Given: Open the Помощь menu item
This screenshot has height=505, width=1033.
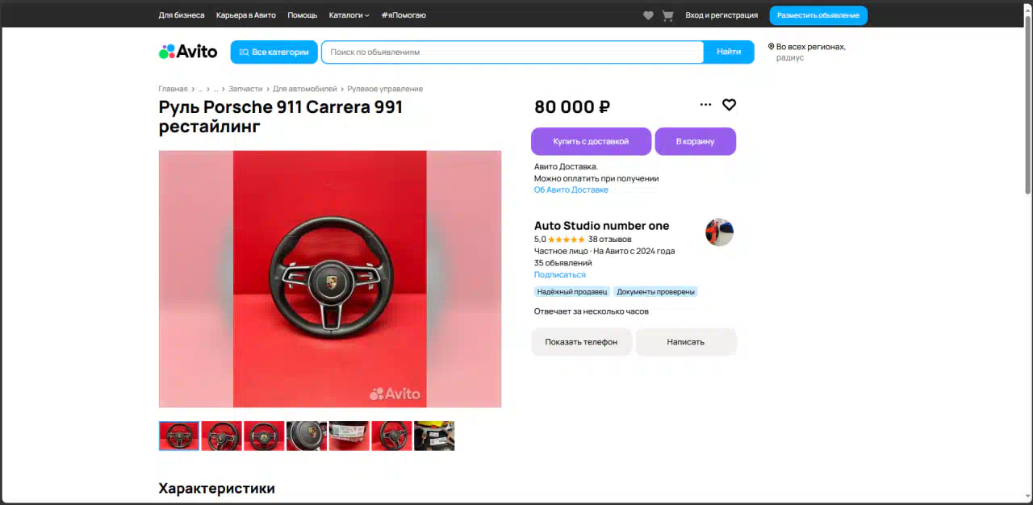Looking at the screenshot, I should (303, 15).
